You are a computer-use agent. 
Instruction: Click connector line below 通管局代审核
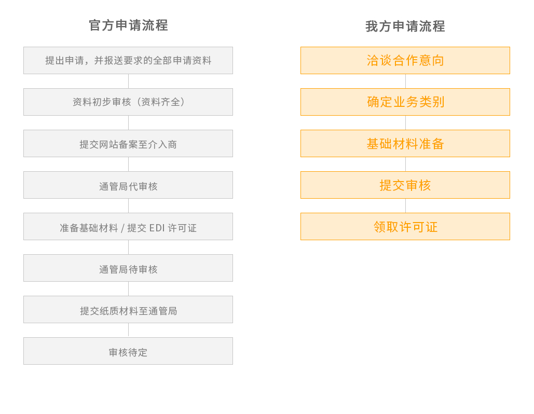pyautogui.click(x=128, y=206)
